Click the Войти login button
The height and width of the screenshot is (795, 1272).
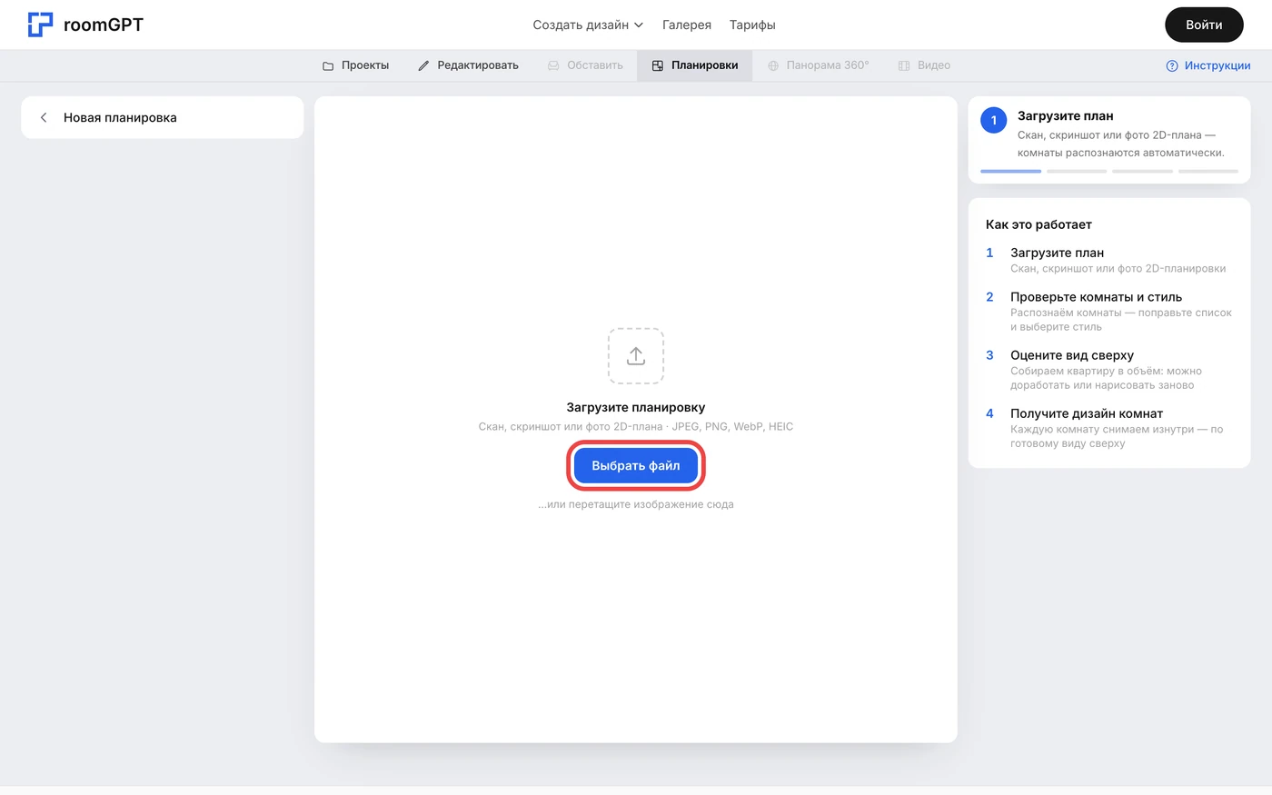1204,25
